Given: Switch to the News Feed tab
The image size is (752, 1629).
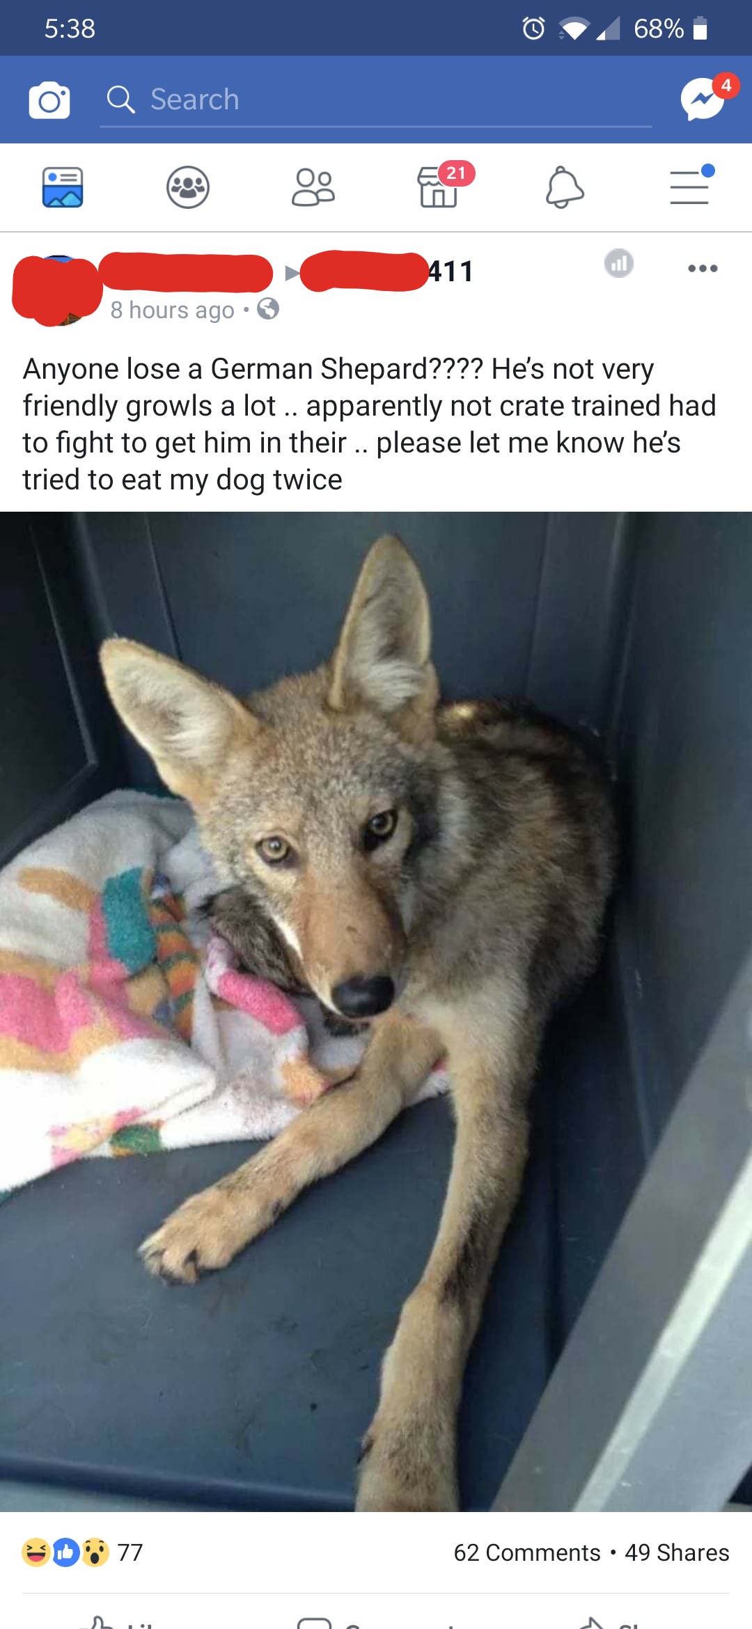Looking at the screenshot, I should tap(63, 187).
